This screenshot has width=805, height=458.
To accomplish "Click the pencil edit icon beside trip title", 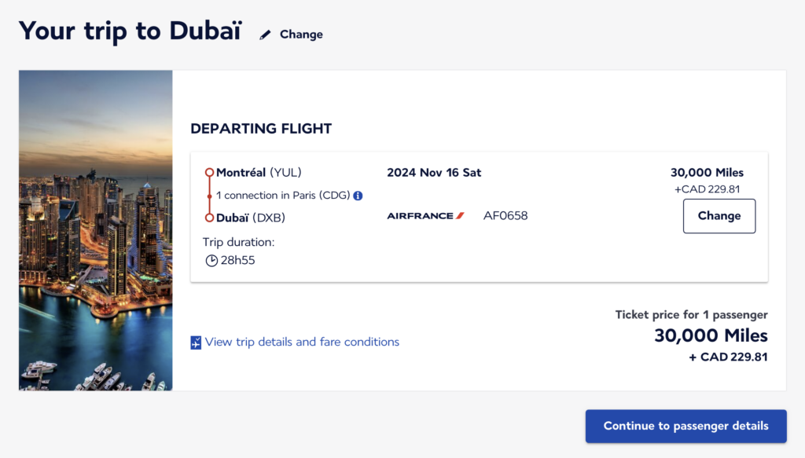I will [x=266, y=34].
